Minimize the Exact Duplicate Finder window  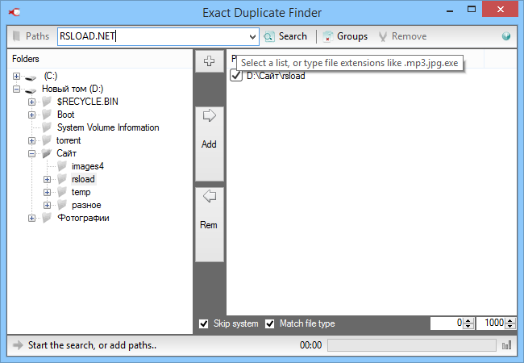[x=450, y=11]
